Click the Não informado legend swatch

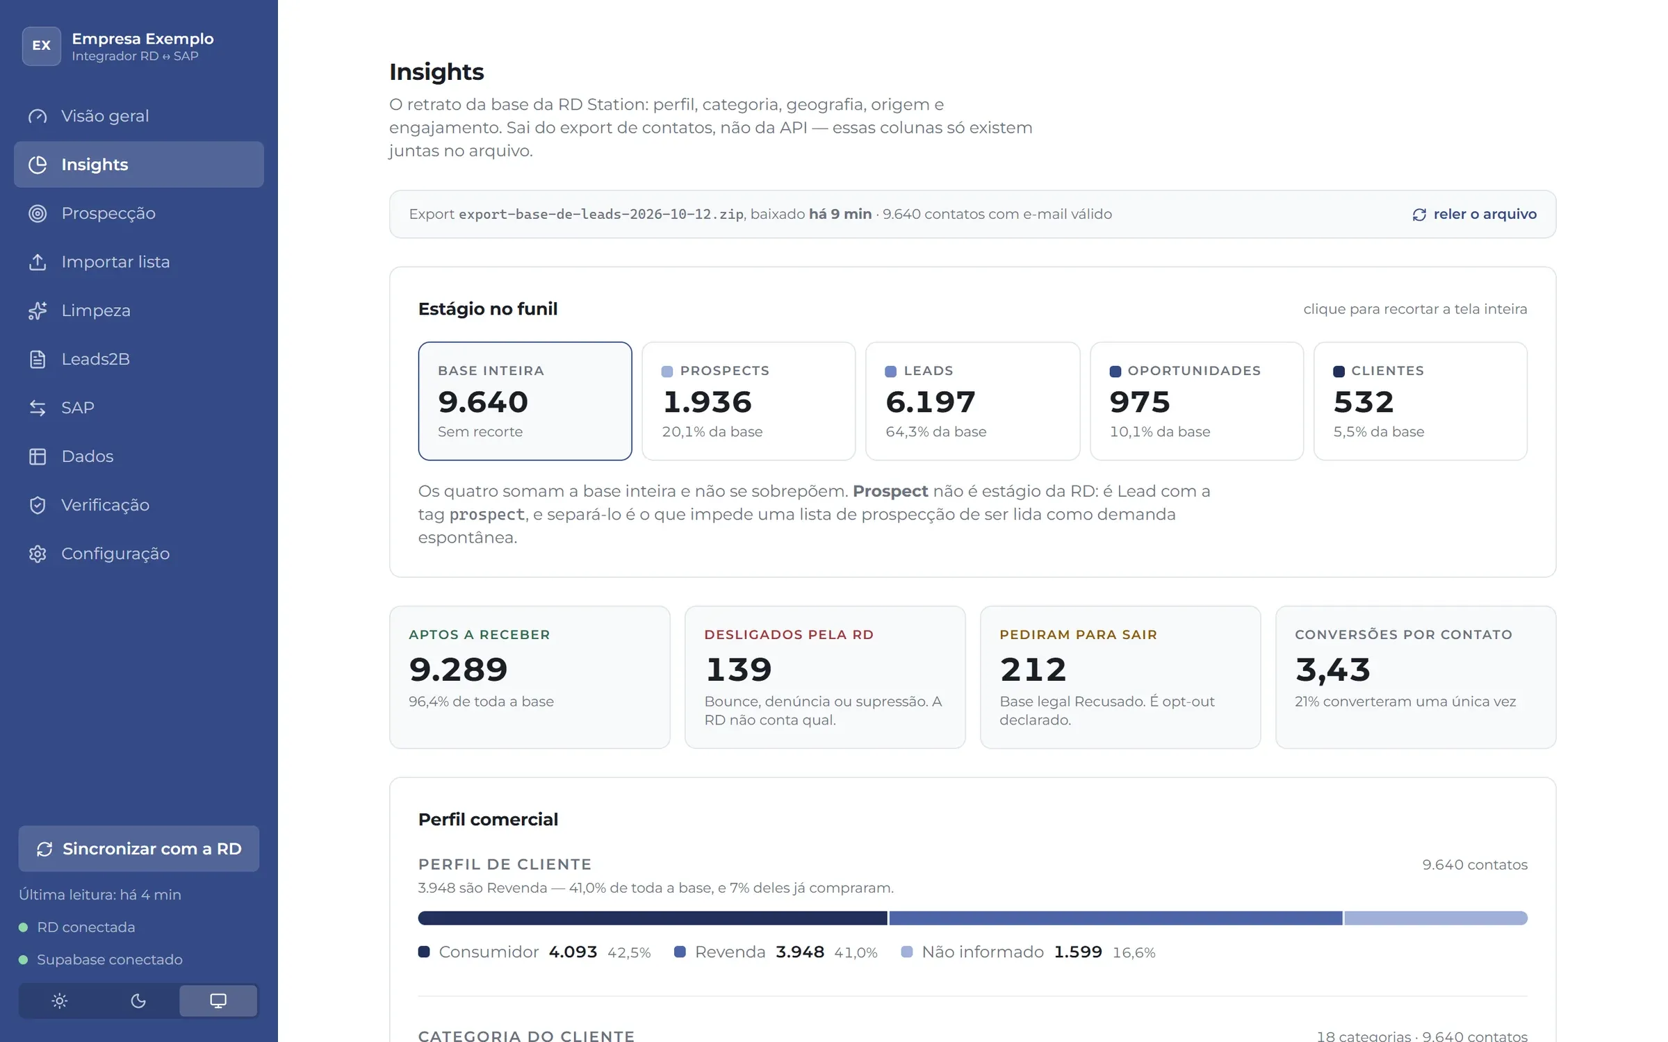point(907,952)
